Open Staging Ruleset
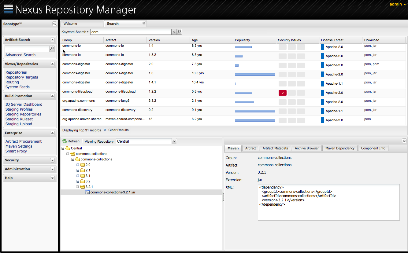Viewport: 408px width, 253px height. pos(19,119)
